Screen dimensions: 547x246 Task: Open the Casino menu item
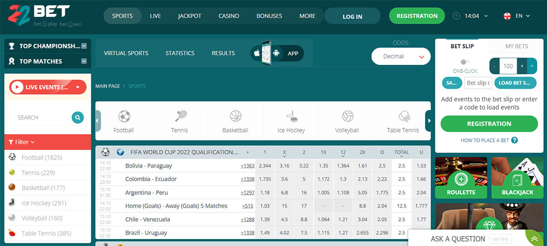229,16
